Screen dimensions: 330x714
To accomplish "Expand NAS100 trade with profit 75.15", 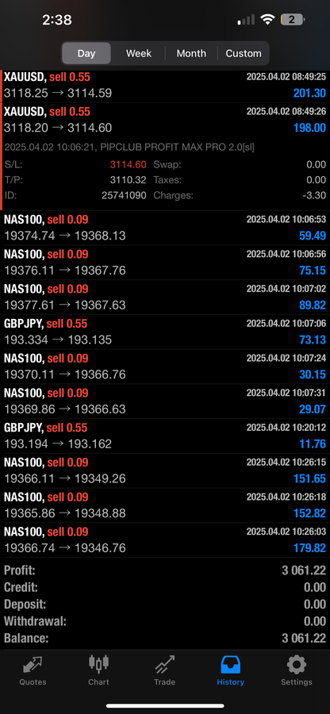I will click(165, 263).
